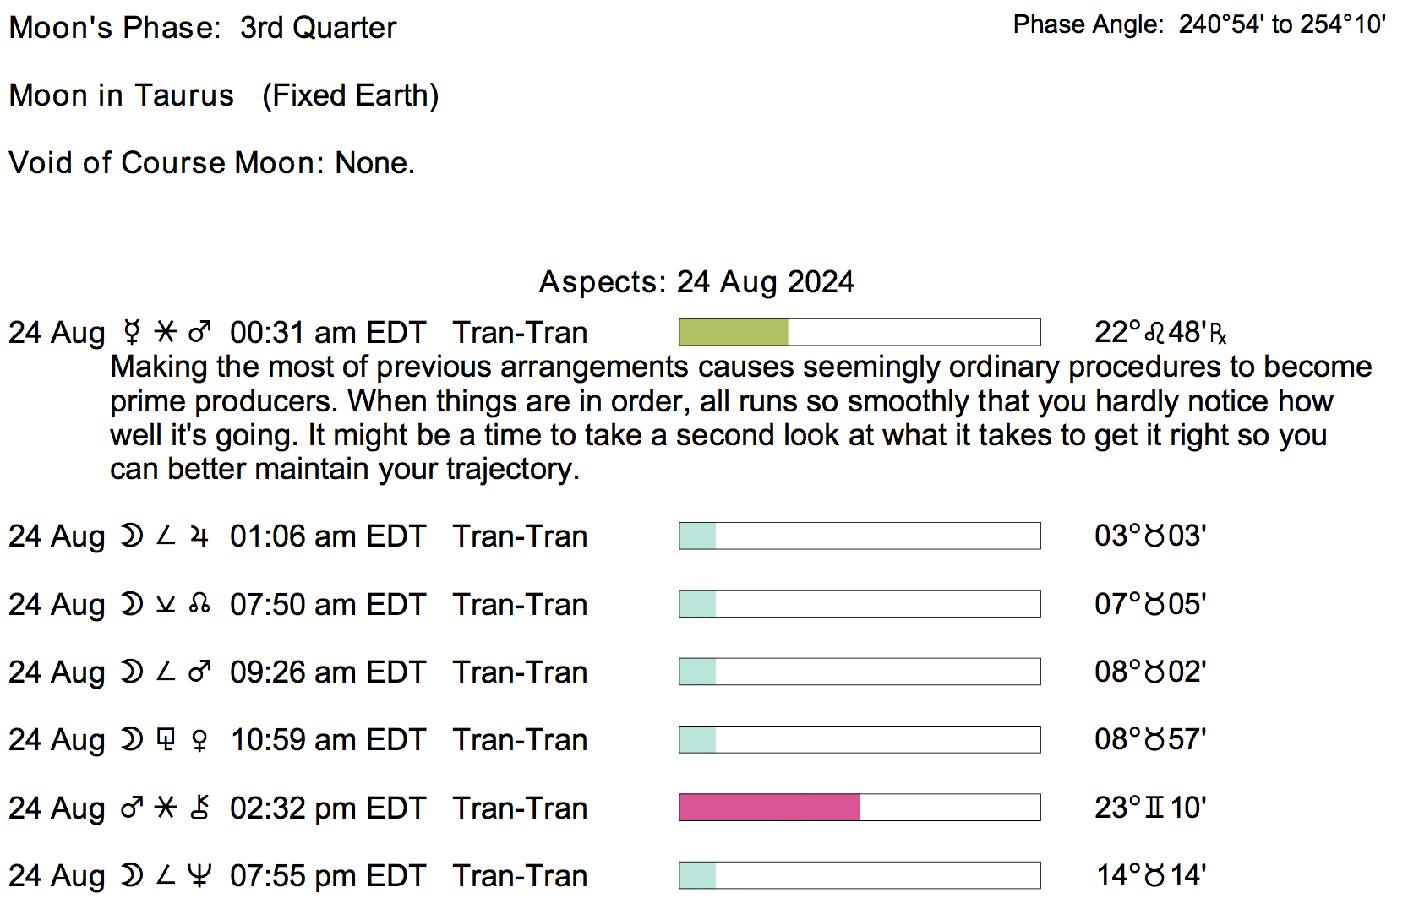
Task: Click the green strength bar for Mercury sextile Mars
Action: (x=734, y=332)
